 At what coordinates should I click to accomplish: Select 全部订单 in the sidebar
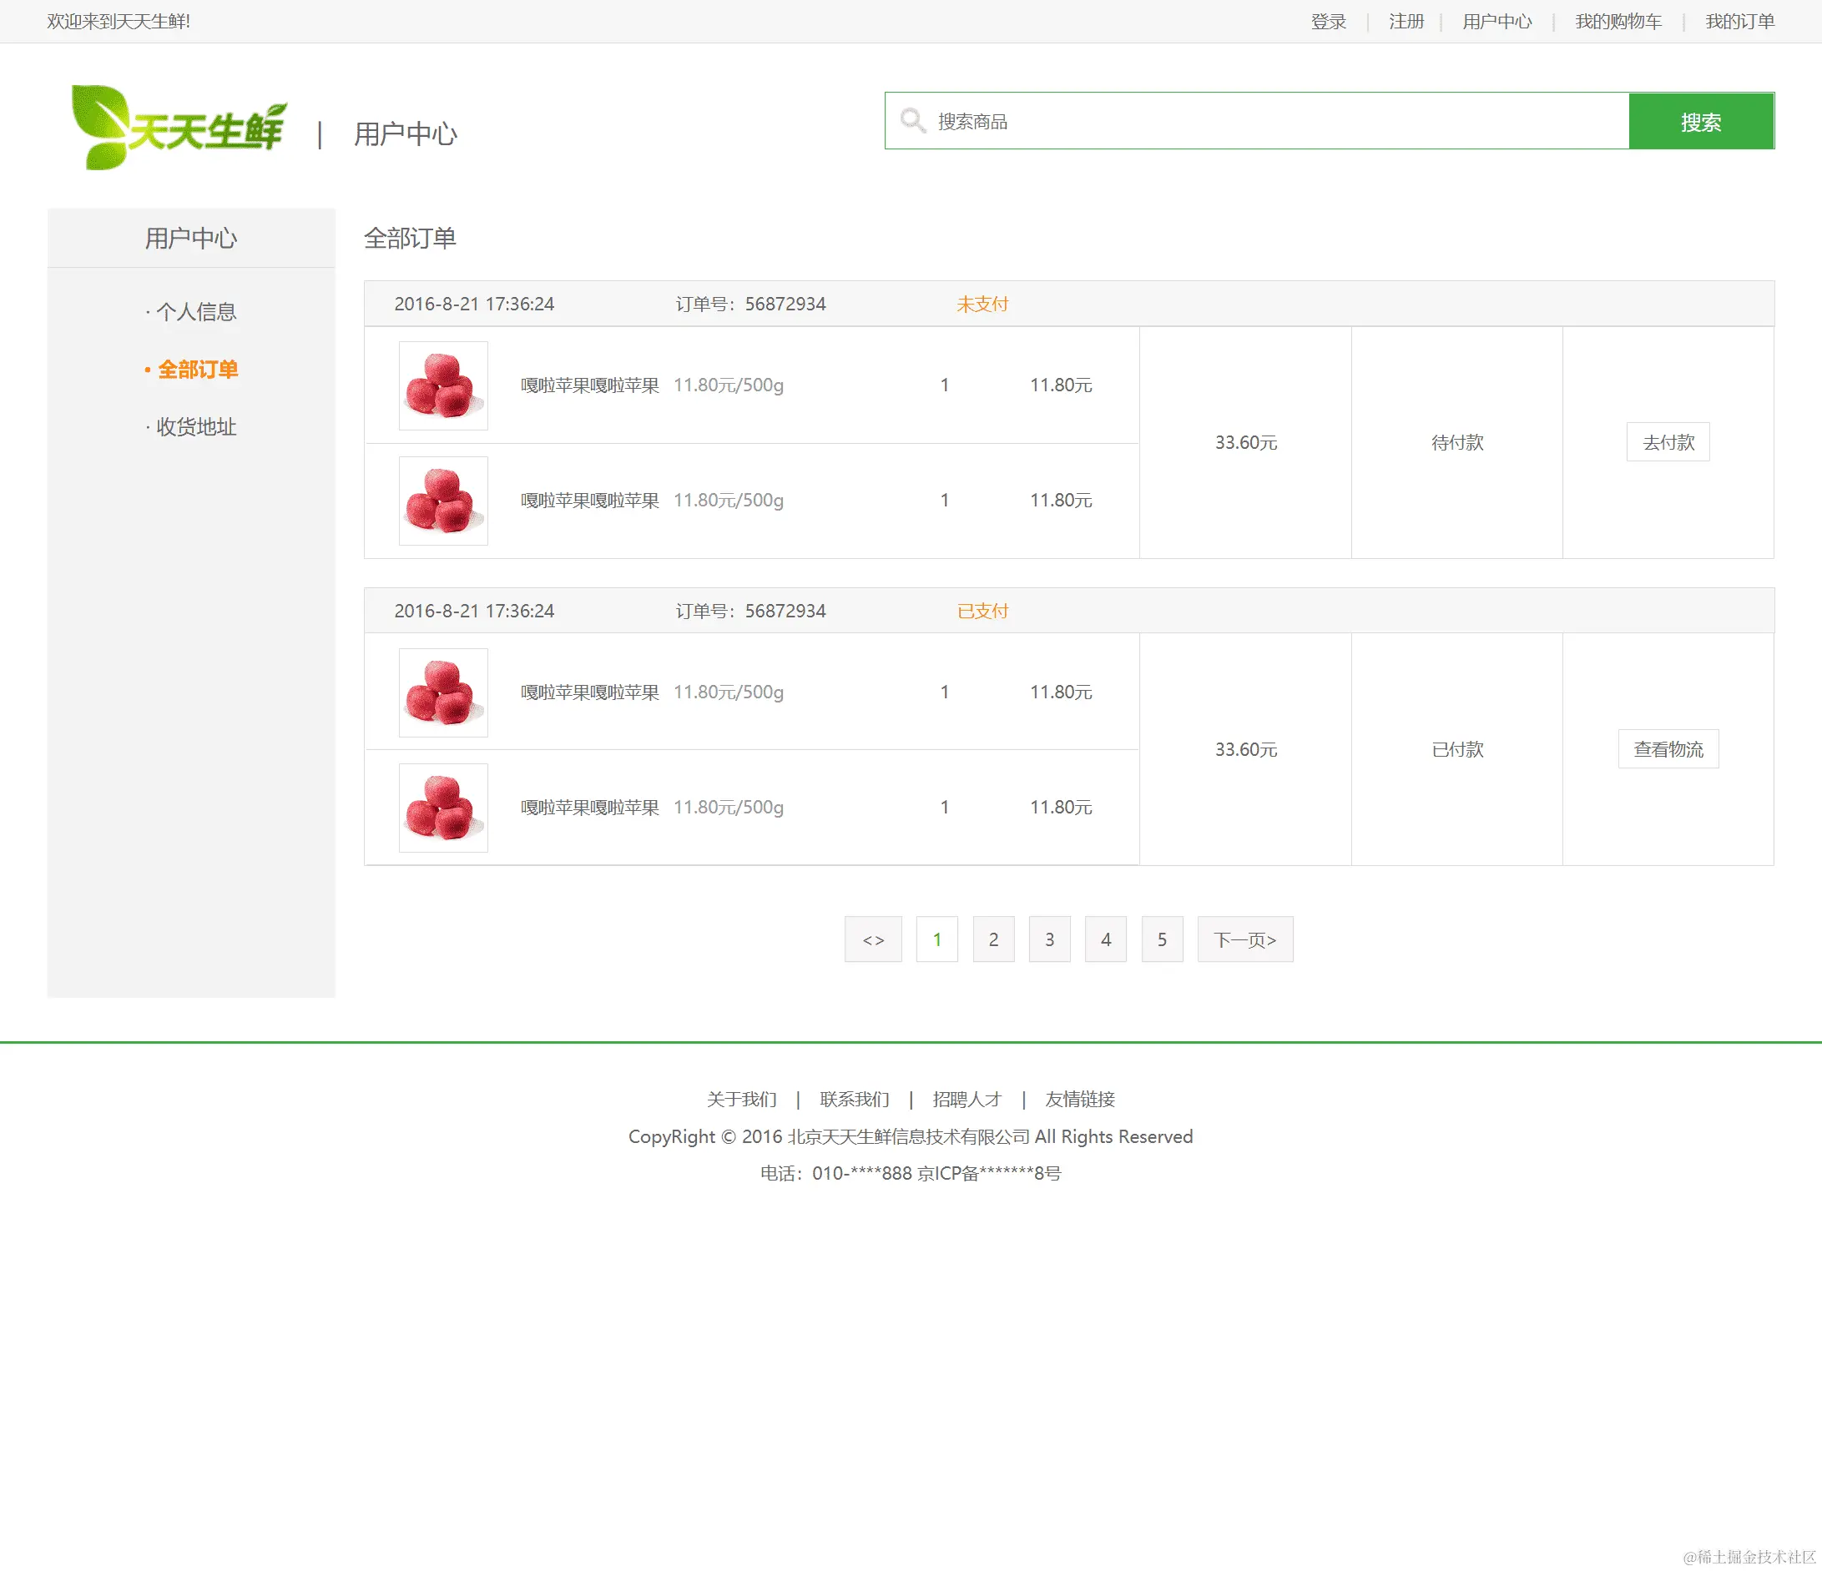[x=197, y=370]
